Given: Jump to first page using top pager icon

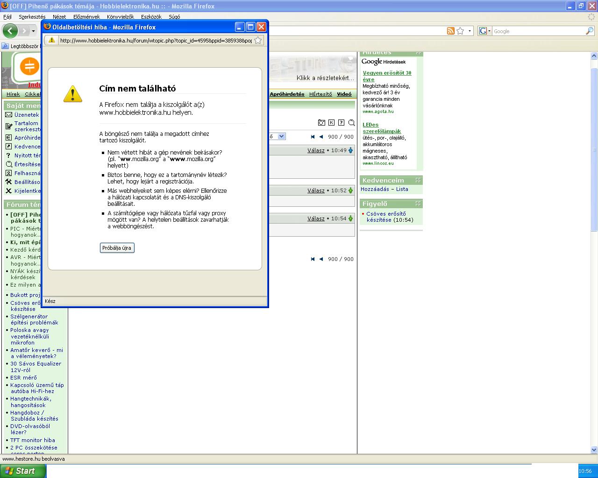Looking at the screenshot, I should coord(313,137).
